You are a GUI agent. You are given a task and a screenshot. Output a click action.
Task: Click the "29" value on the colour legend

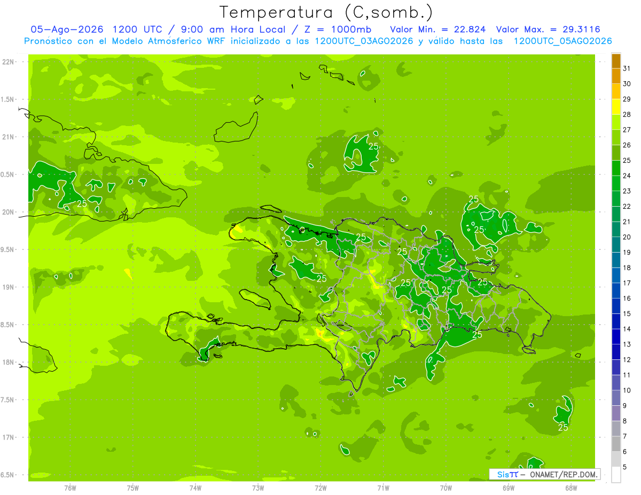627,99
